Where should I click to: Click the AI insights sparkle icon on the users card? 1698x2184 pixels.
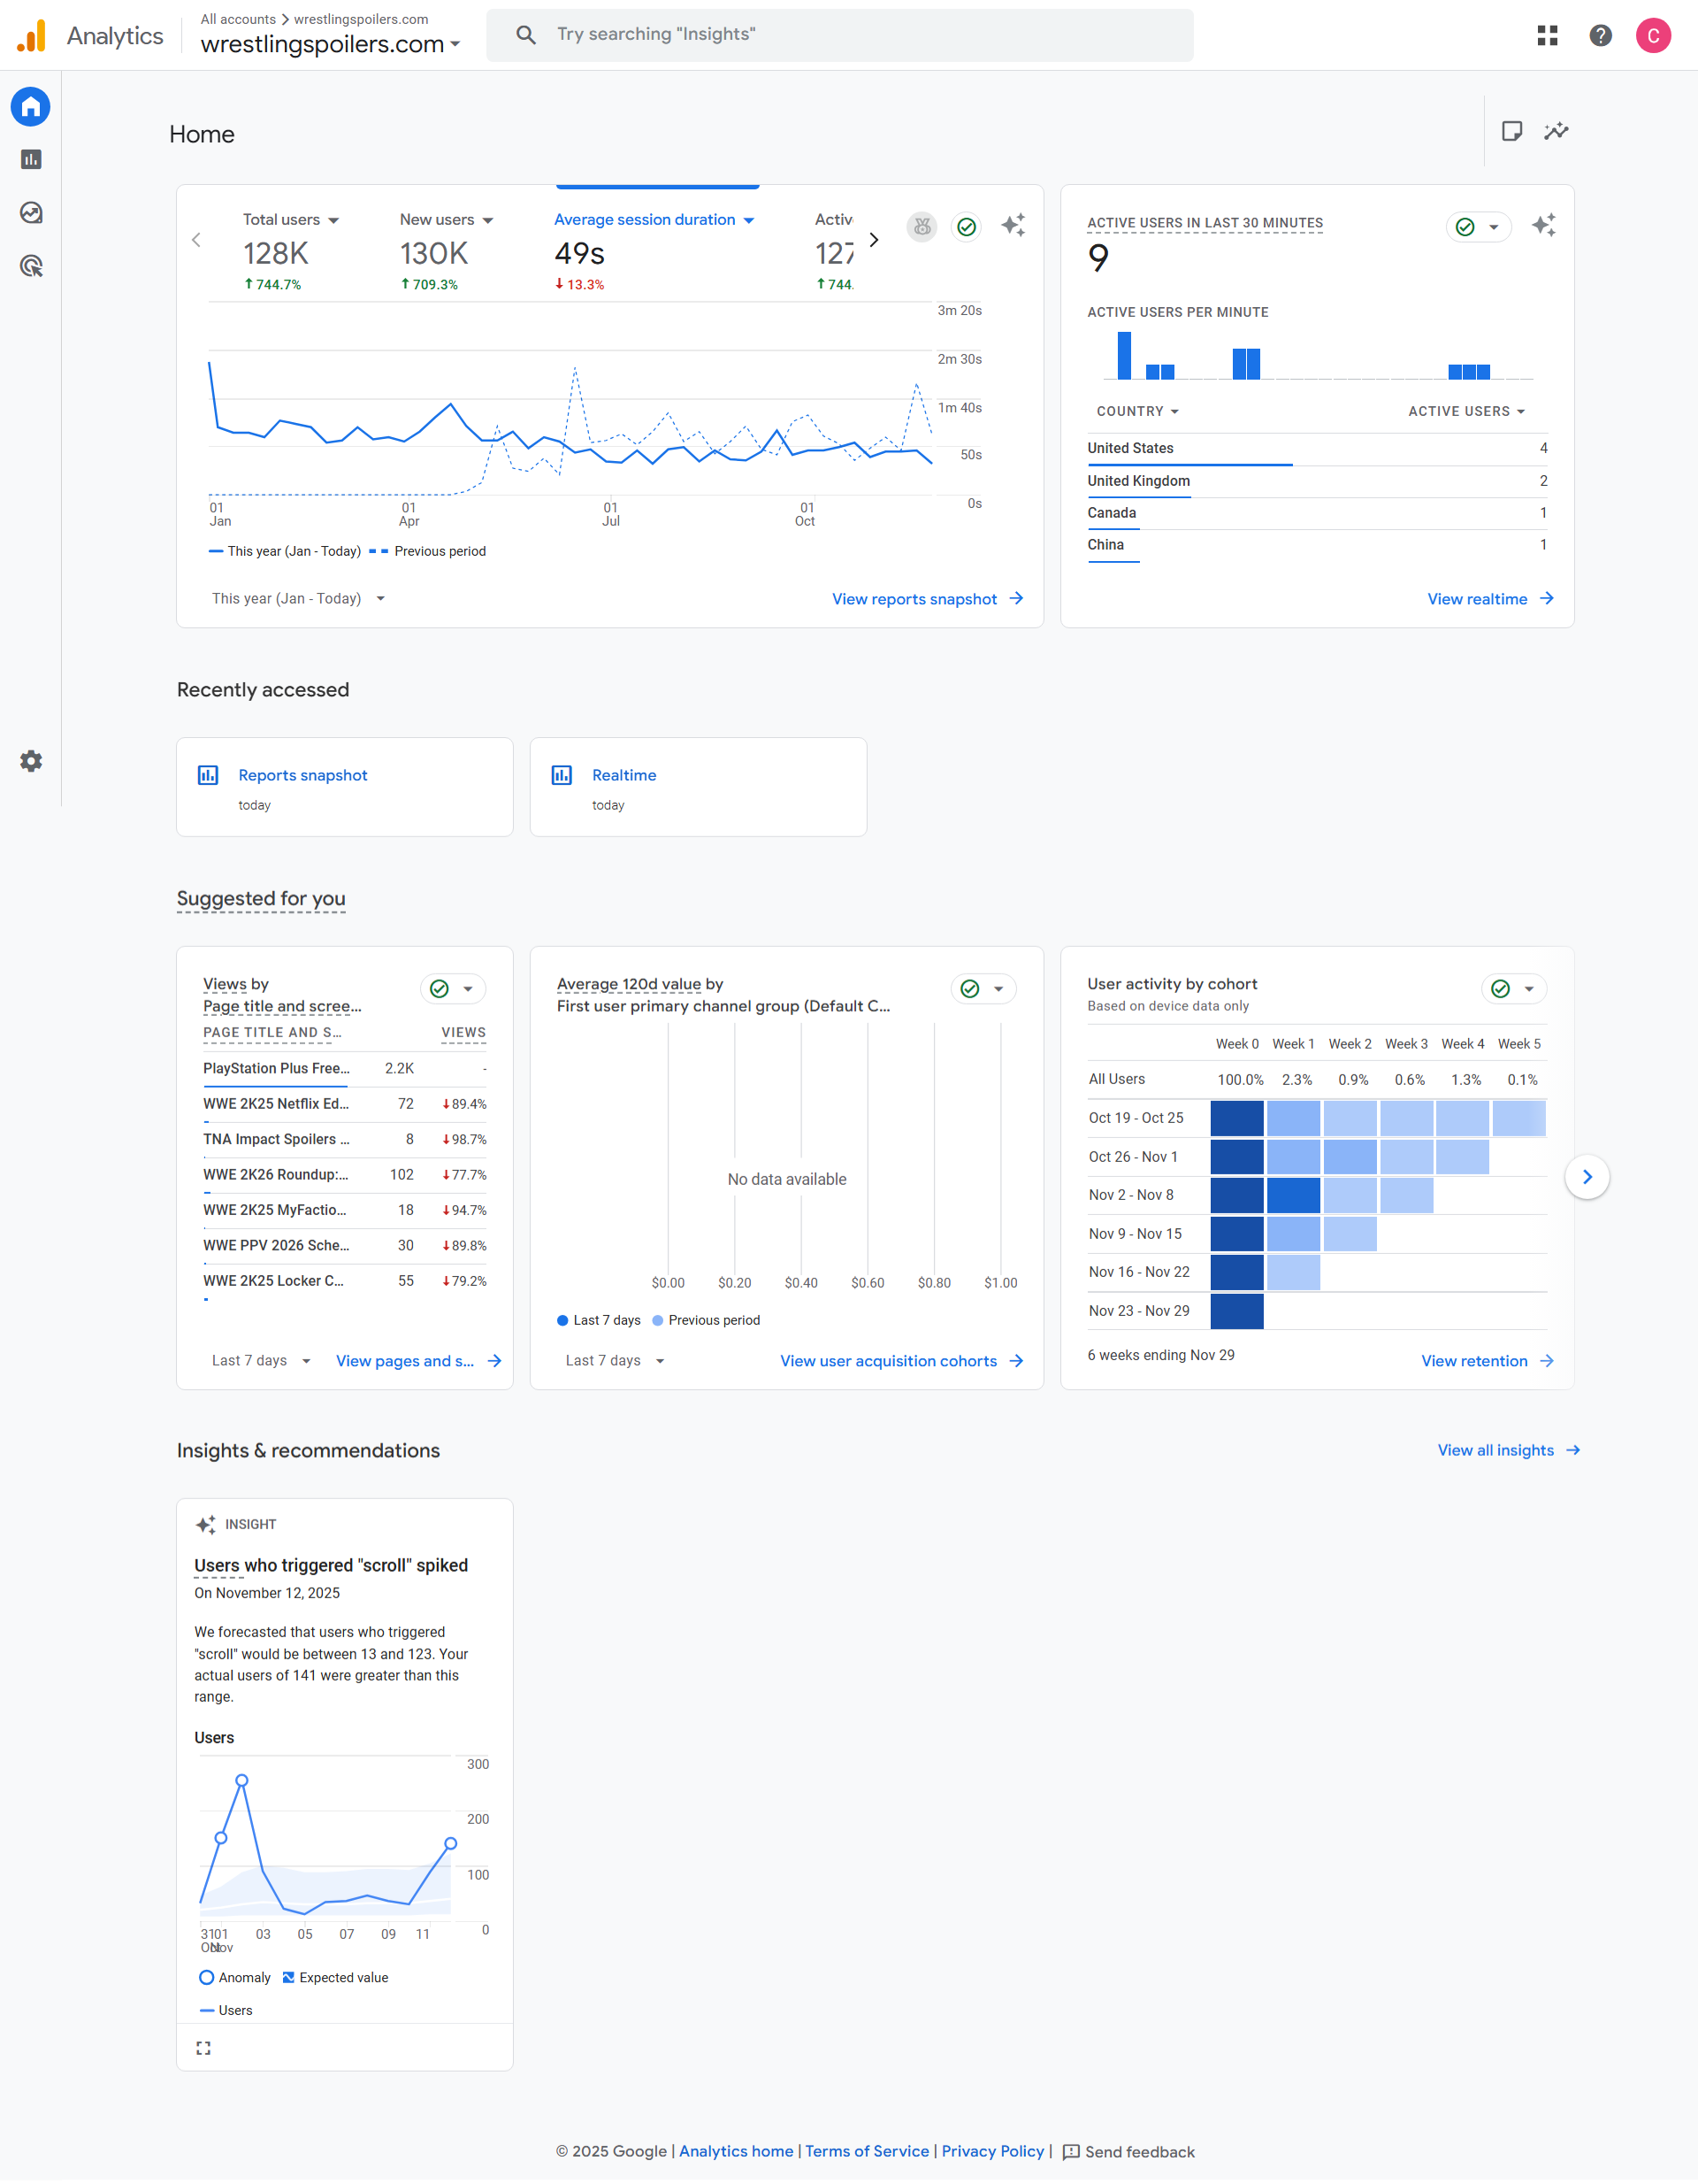pos(1013,226)
